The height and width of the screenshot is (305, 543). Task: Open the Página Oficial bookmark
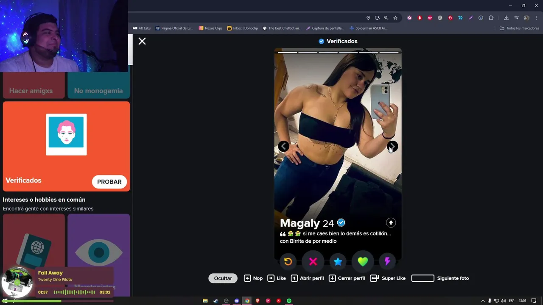(x=174, y=28)
